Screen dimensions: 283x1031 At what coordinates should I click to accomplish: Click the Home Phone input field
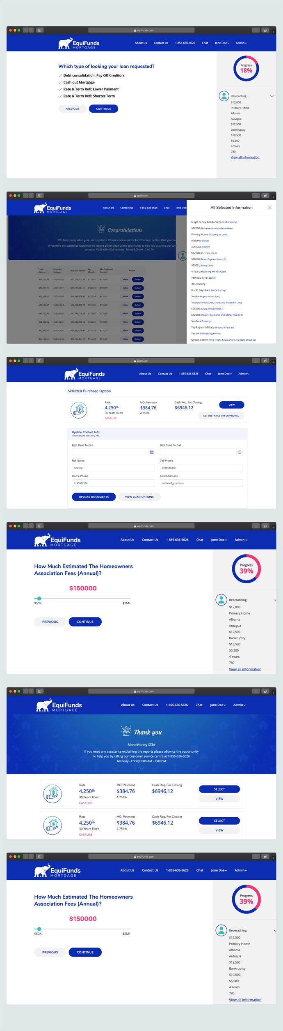pos(113,483)
